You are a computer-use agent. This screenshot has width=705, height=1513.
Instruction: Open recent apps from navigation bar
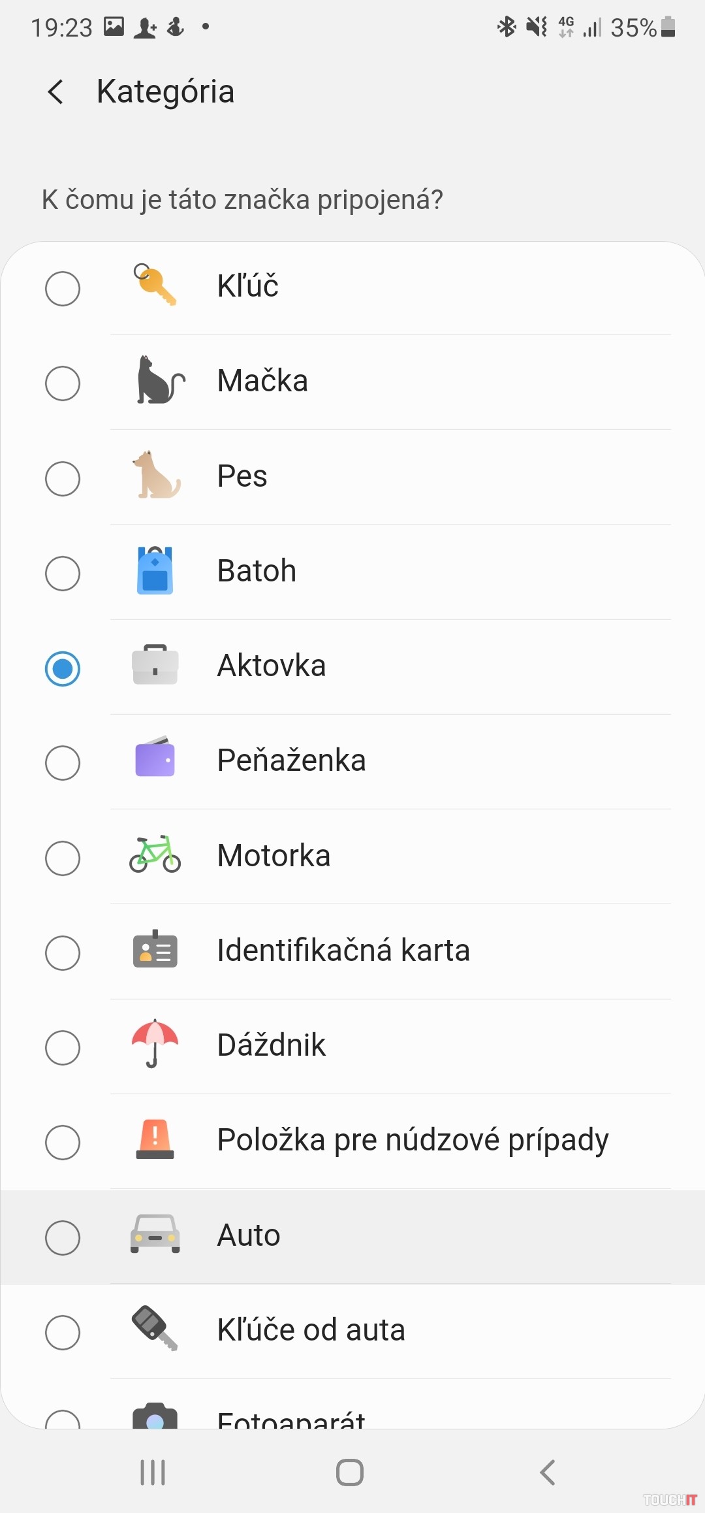click(153, 1472)
